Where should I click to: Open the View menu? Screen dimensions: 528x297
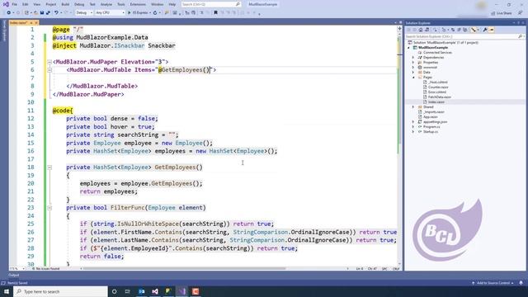(x=36, y=4)
